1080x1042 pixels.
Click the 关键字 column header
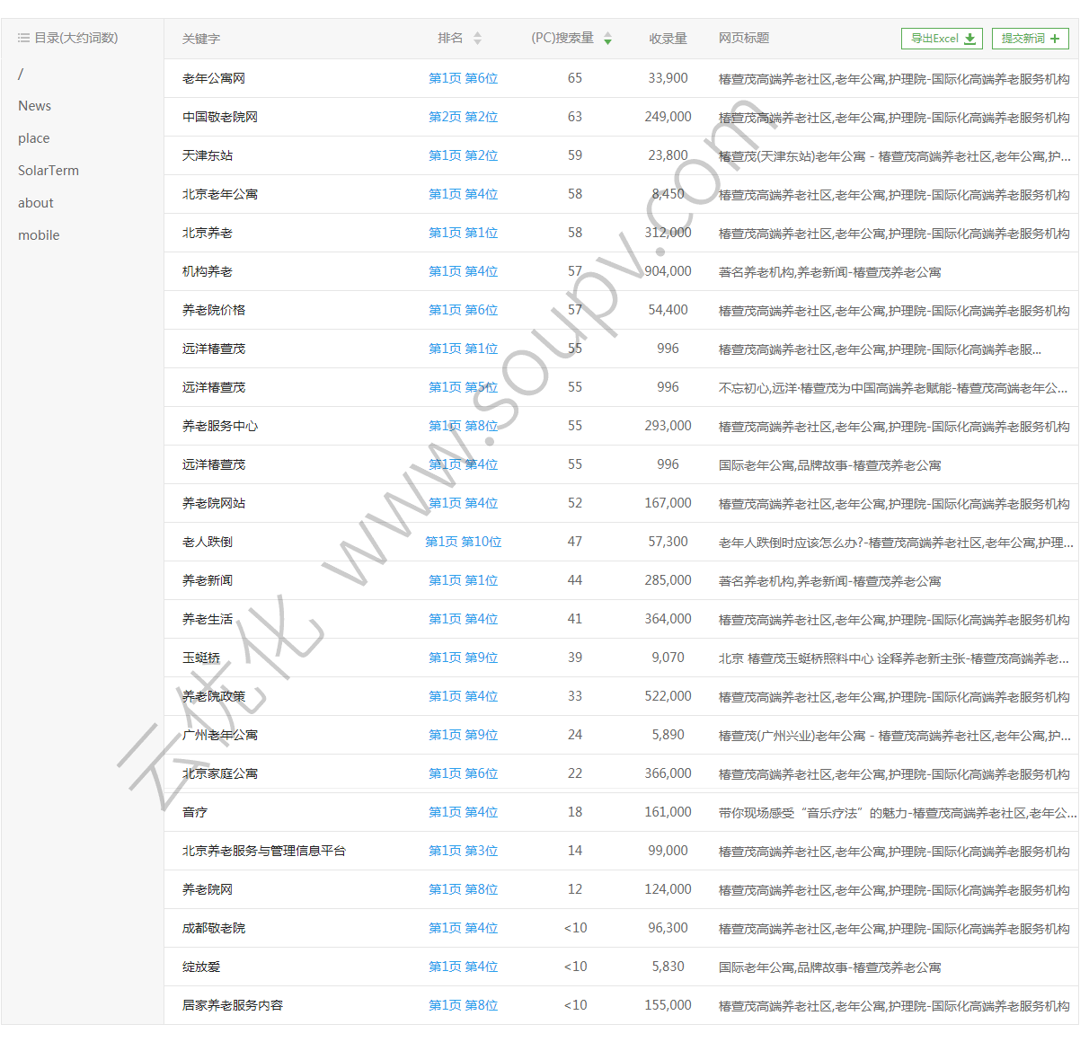201,39
